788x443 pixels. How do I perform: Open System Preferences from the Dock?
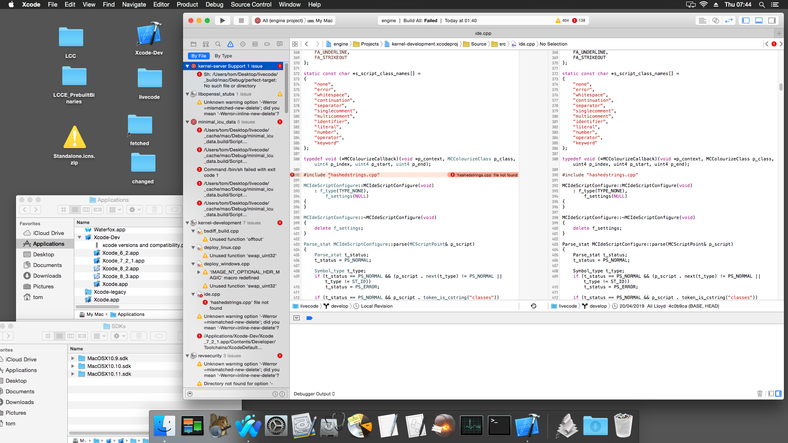276,426
